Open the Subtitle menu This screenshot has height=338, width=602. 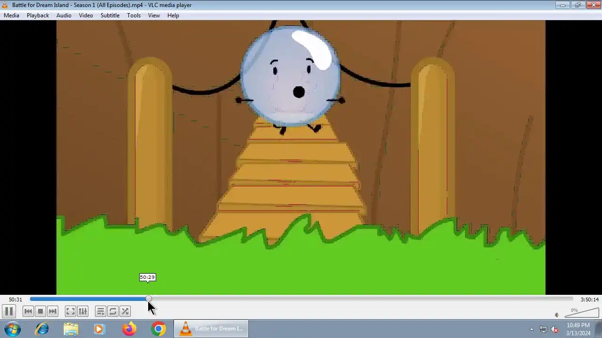pyautogui.click(x=110, y=15)
